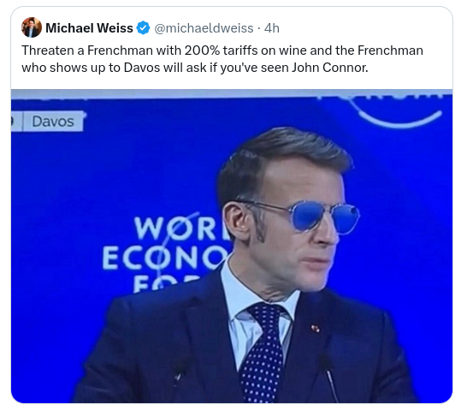Click the Davos label in the photo
This screenshot has width=467, height=410.
tap(53, 122)
